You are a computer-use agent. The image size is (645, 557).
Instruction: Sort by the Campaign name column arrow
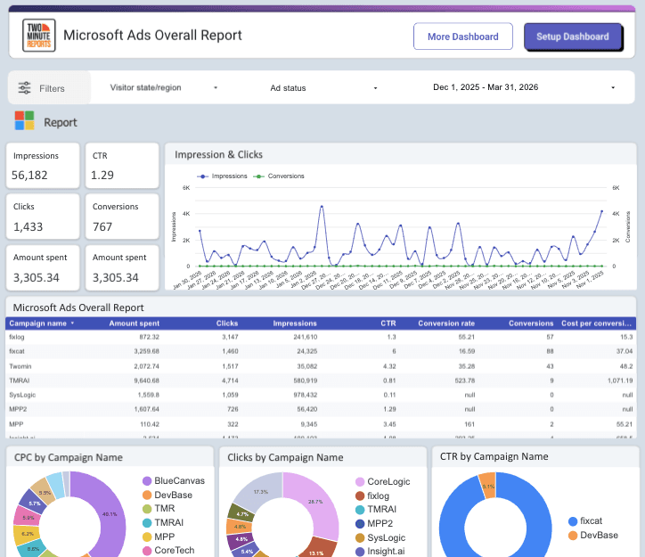pos(72,324)
